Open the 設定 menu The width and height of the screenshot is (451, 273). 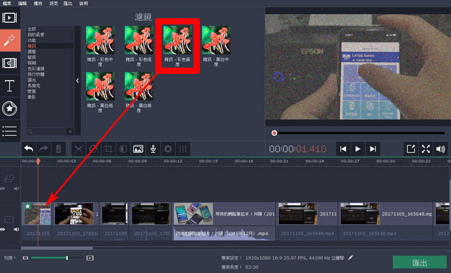tap(53, 4)
